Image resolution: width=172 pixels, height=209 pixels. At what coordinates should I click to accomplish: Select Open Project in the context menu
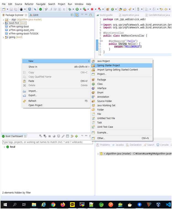56,105
